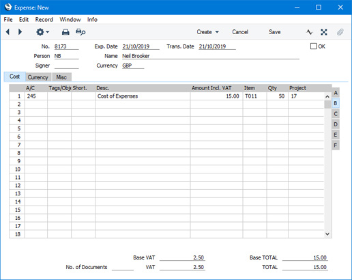Image resolution: width=352 pixels, height=280 pixels.
Task: Go to previous record arrow
Action: (8, 32)
